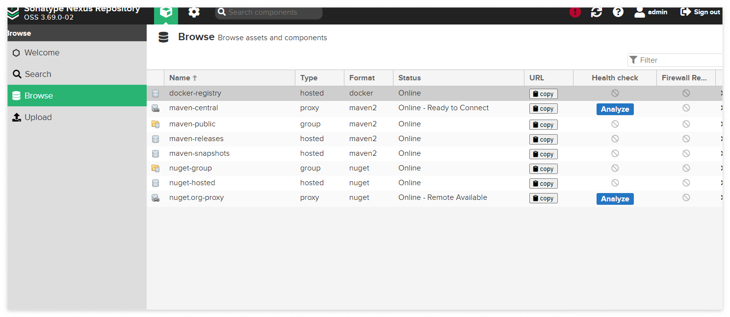The image size is (730, 317).
Task: Click the "Online - Remote Available" status
Action: click(x=443, y=197)
